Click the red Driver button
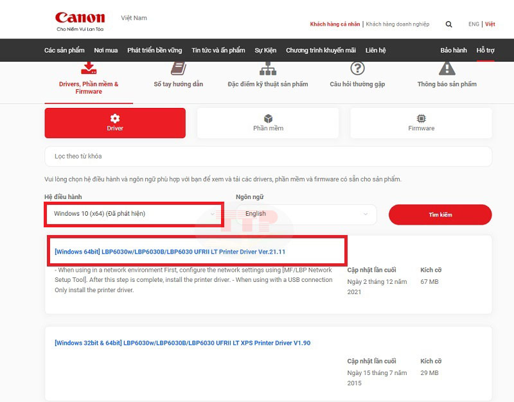The height and width of the screenshot is (402, 514). click(115, 123)
